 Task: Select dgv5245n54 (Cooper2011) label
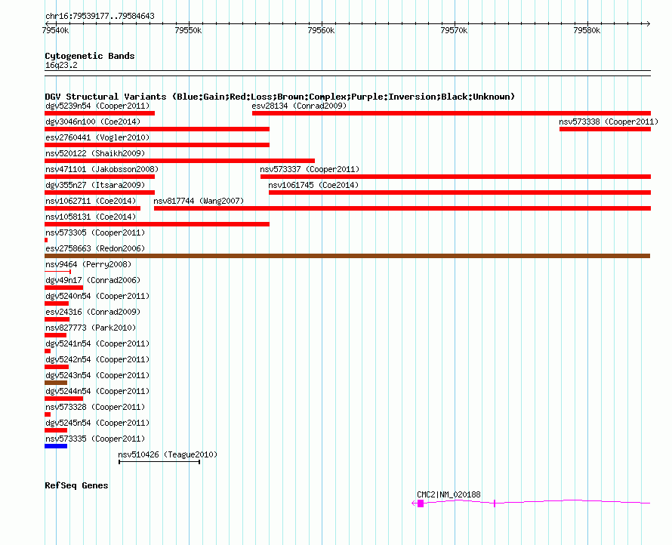point(97,423)
